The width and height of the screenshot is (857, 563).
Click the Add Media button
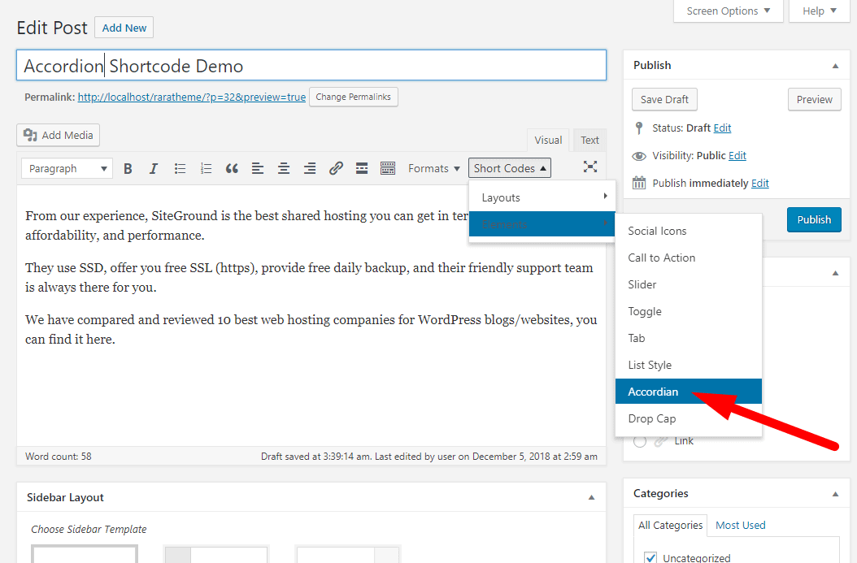58,136
